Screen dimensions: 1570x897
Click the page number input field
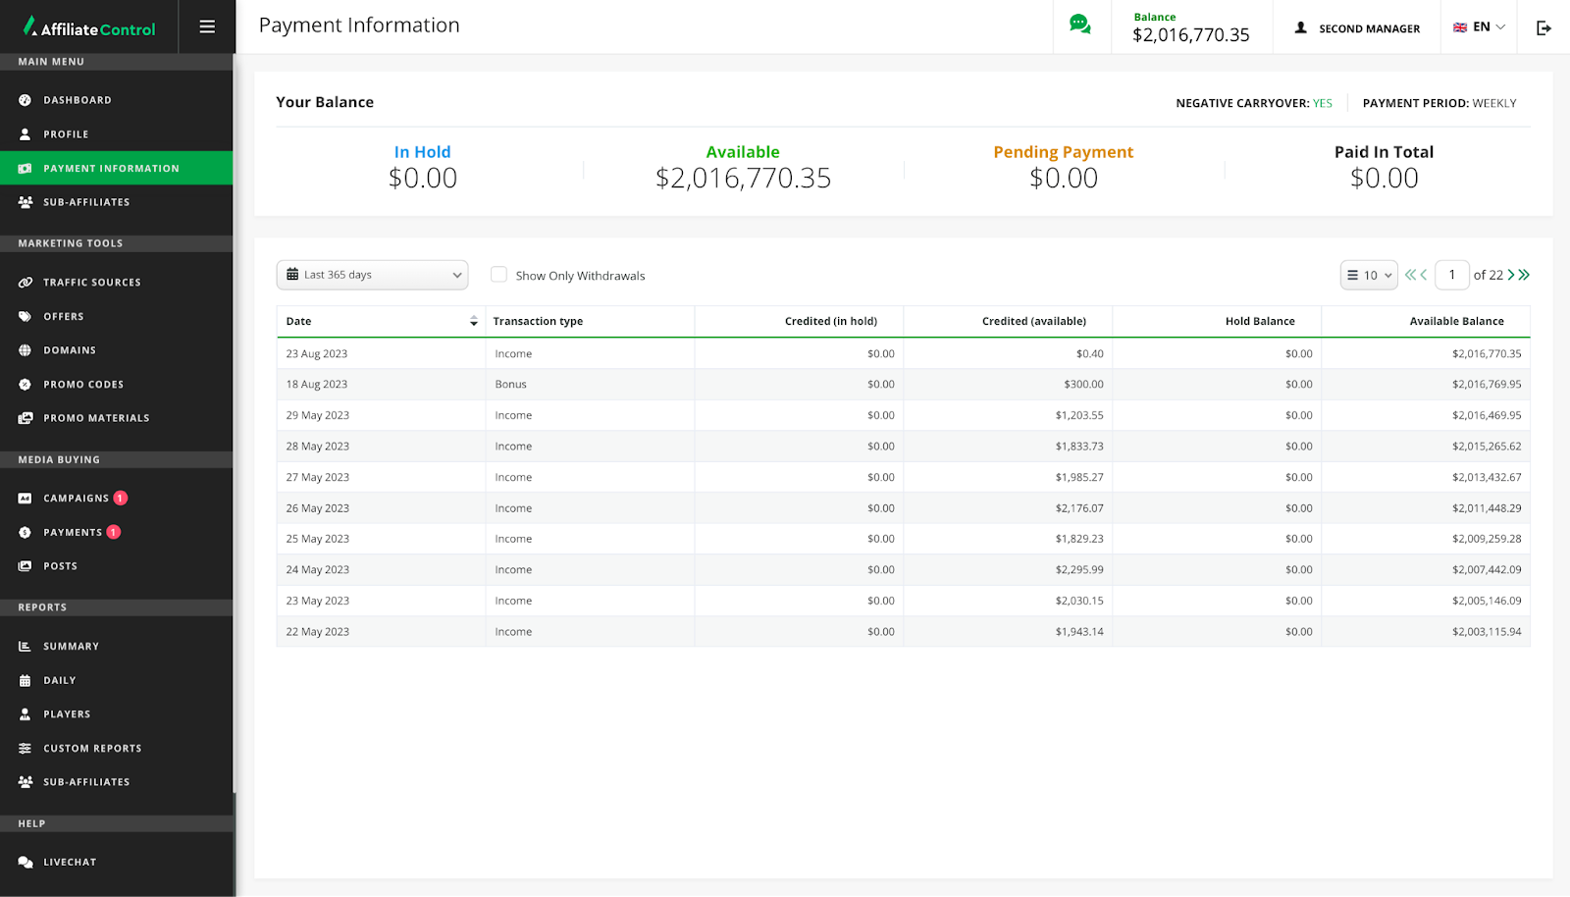pos(1451,275)
